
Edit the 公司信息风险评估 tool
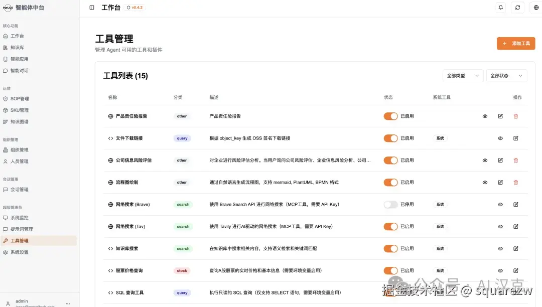500,161
